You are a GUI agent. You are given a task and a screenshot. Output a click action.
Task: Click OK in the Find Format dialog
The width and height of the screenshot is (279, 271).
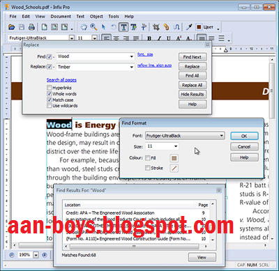click(244, 136)
